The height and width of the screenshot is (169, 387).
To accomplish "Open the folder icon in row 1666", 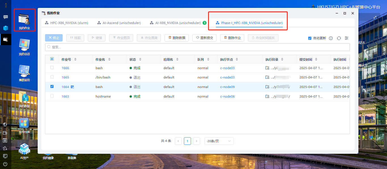I will point(267,68).
